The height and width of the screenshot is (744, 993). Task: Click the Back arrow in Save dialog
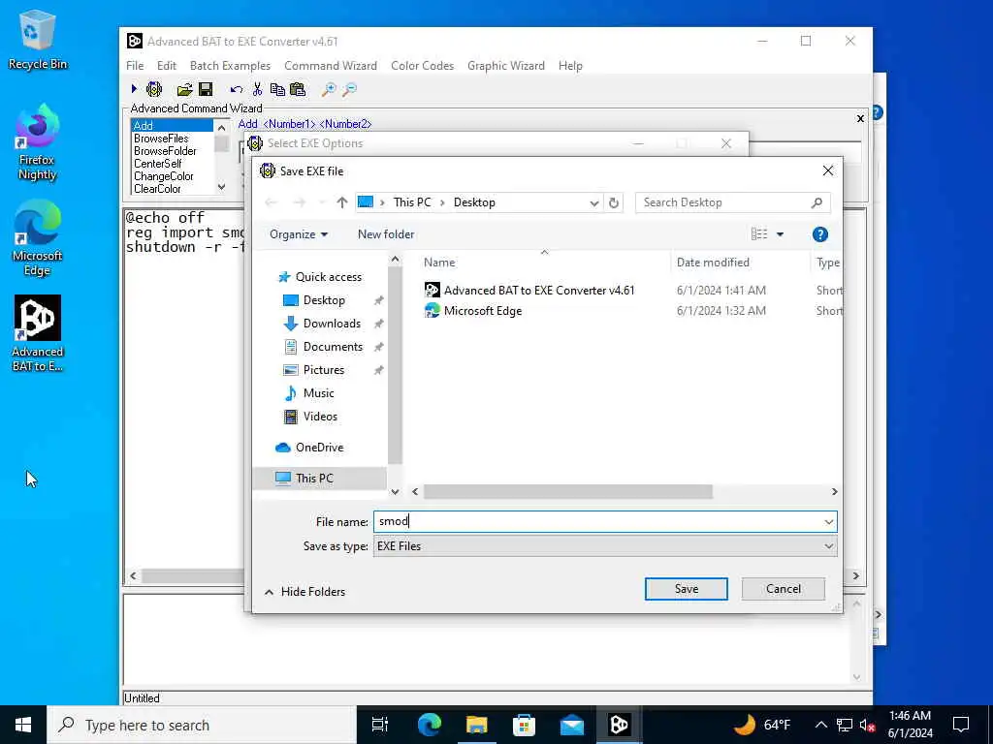click(x=272, y=202)
